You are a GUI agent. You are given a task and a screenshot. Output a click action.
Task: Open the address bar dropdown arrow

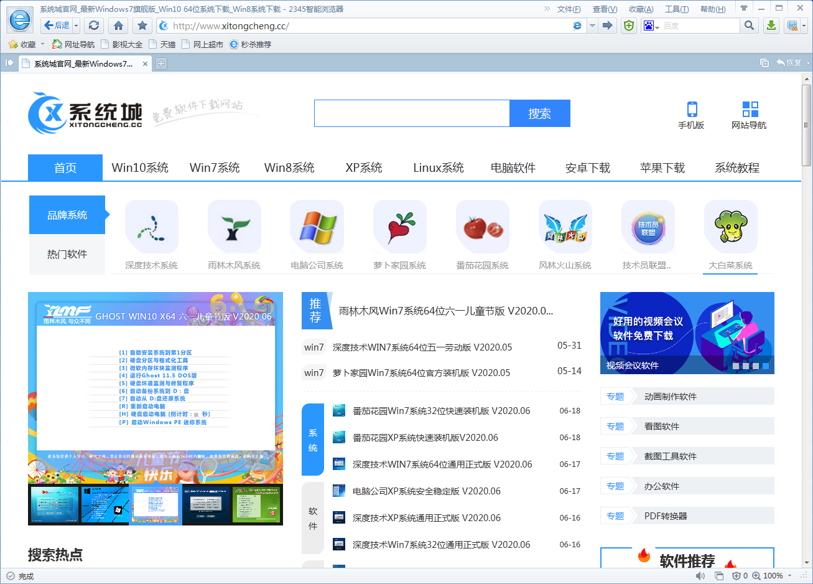592,26
